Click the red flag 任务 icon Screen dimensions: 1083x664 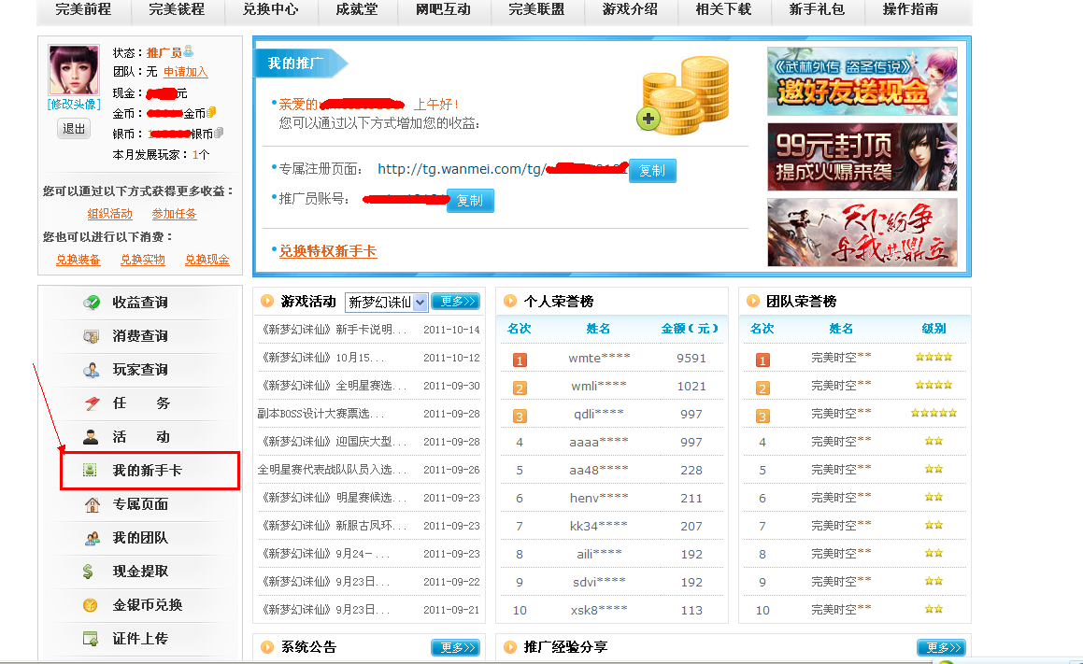(x=92, y=403)
